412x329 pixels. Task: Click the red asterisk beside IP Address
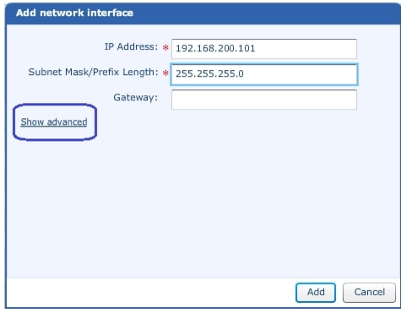pyautogui.click(x=165, y=47)
